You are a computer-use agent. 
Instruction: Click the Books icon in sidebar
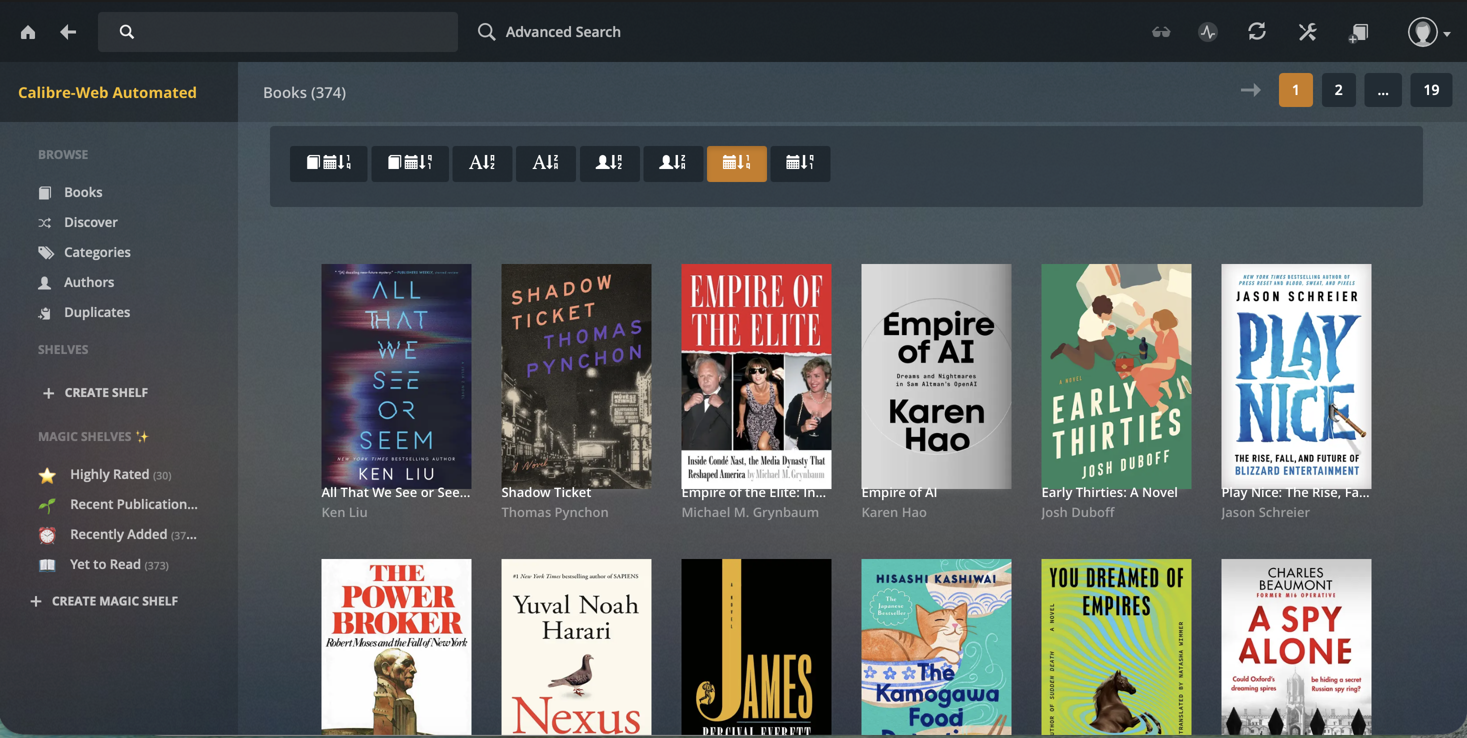tap(45, 193)
